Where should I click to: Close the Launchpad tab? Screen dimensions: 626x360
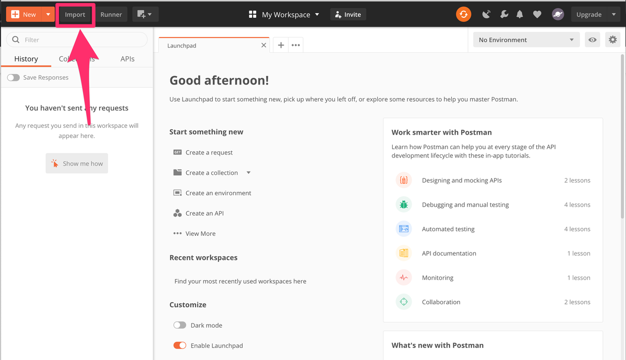tap(263, 45)
